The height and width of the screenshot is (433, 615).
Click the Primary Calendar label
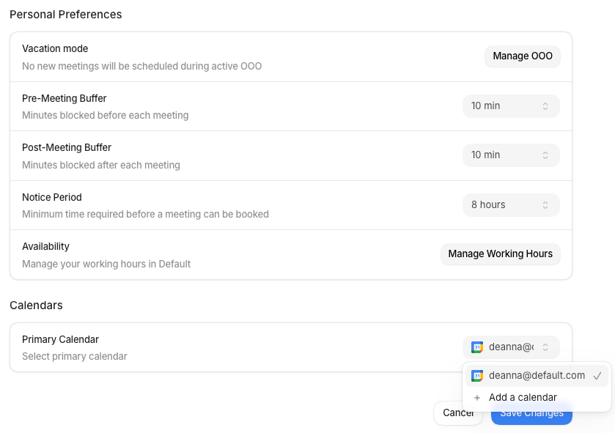coord(60,339)
